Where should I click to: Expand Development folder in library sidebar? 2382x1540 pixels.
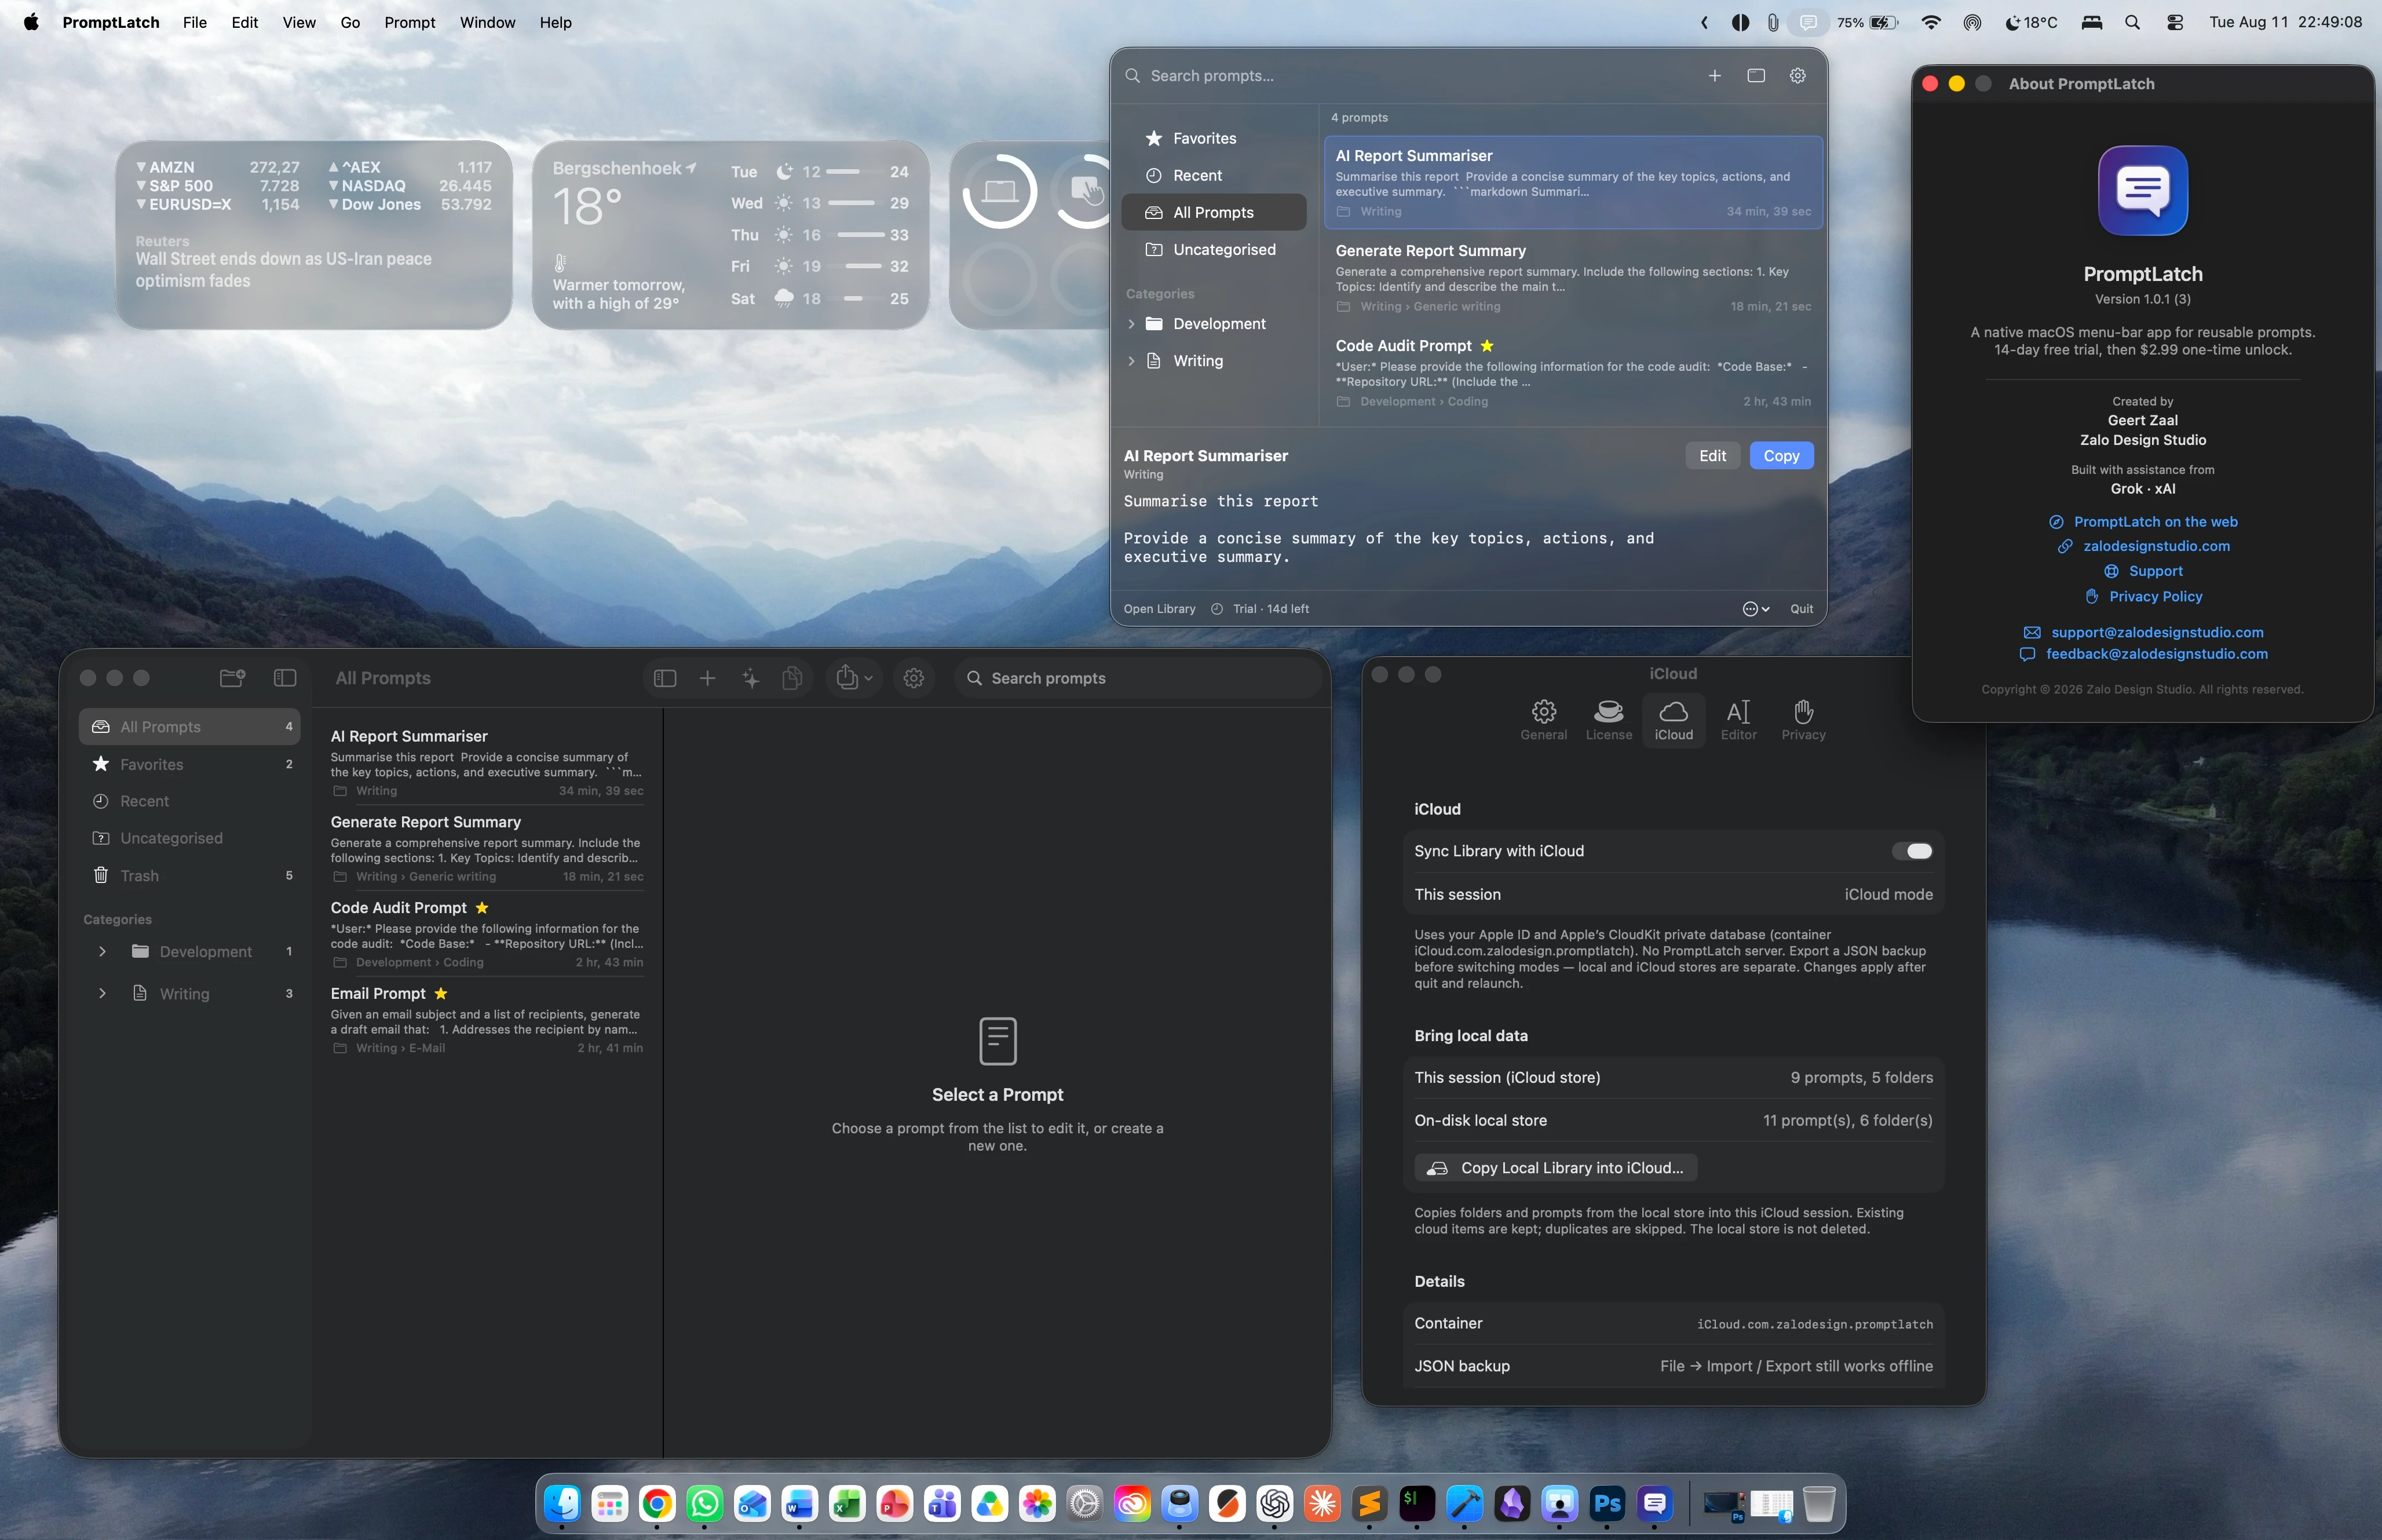[102, 952]
